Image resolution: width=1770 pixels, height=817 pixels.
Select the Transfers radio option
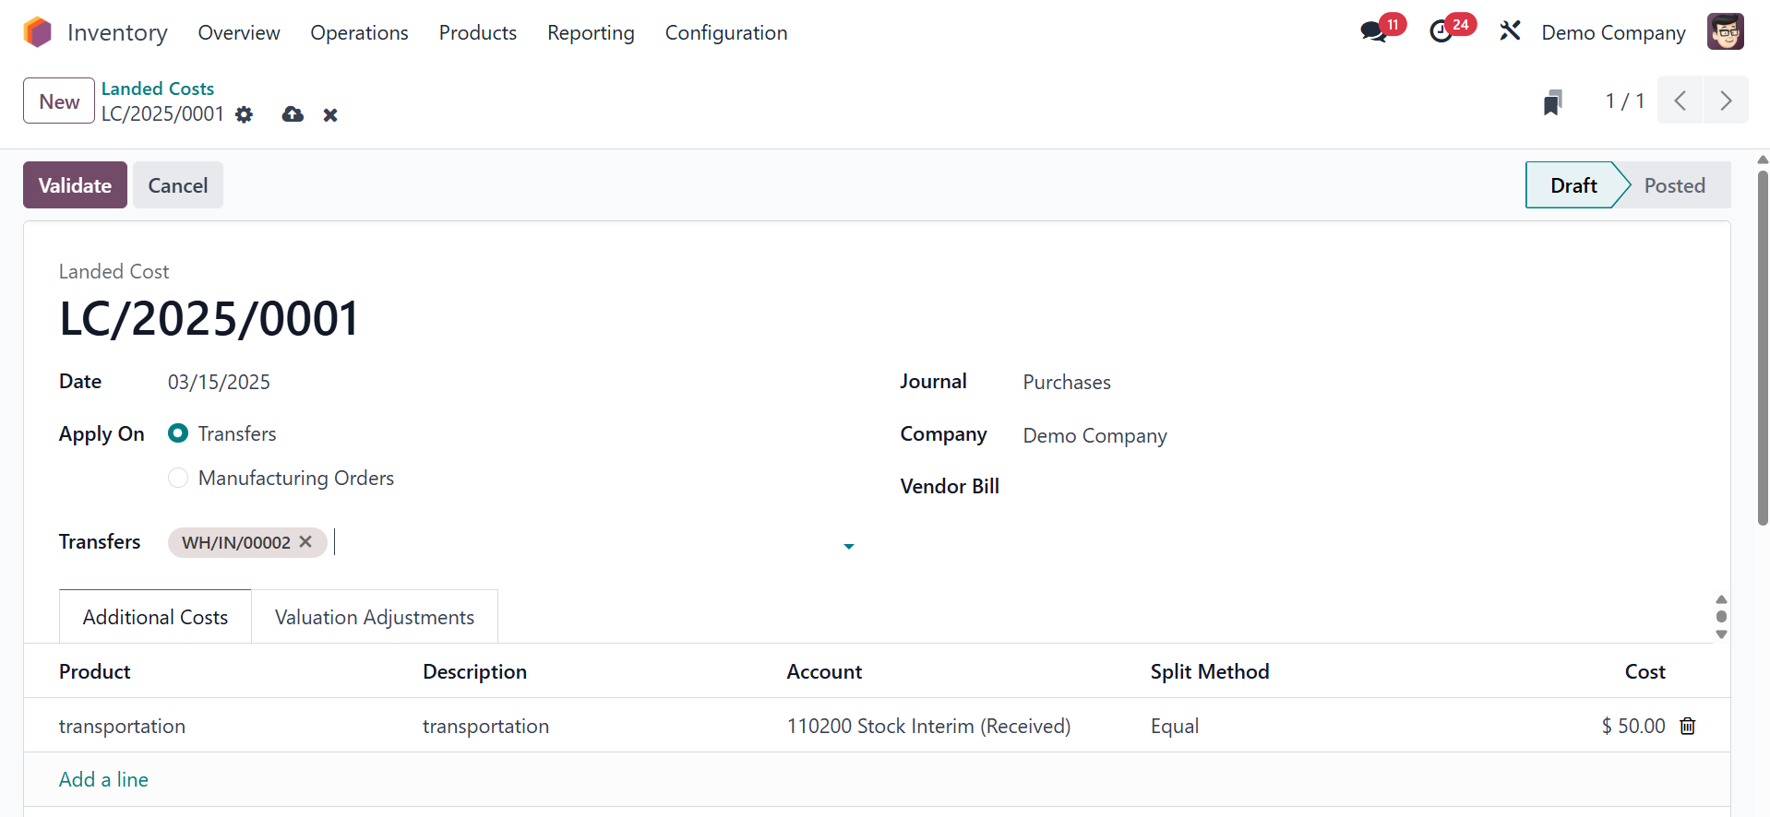(178, 433)
